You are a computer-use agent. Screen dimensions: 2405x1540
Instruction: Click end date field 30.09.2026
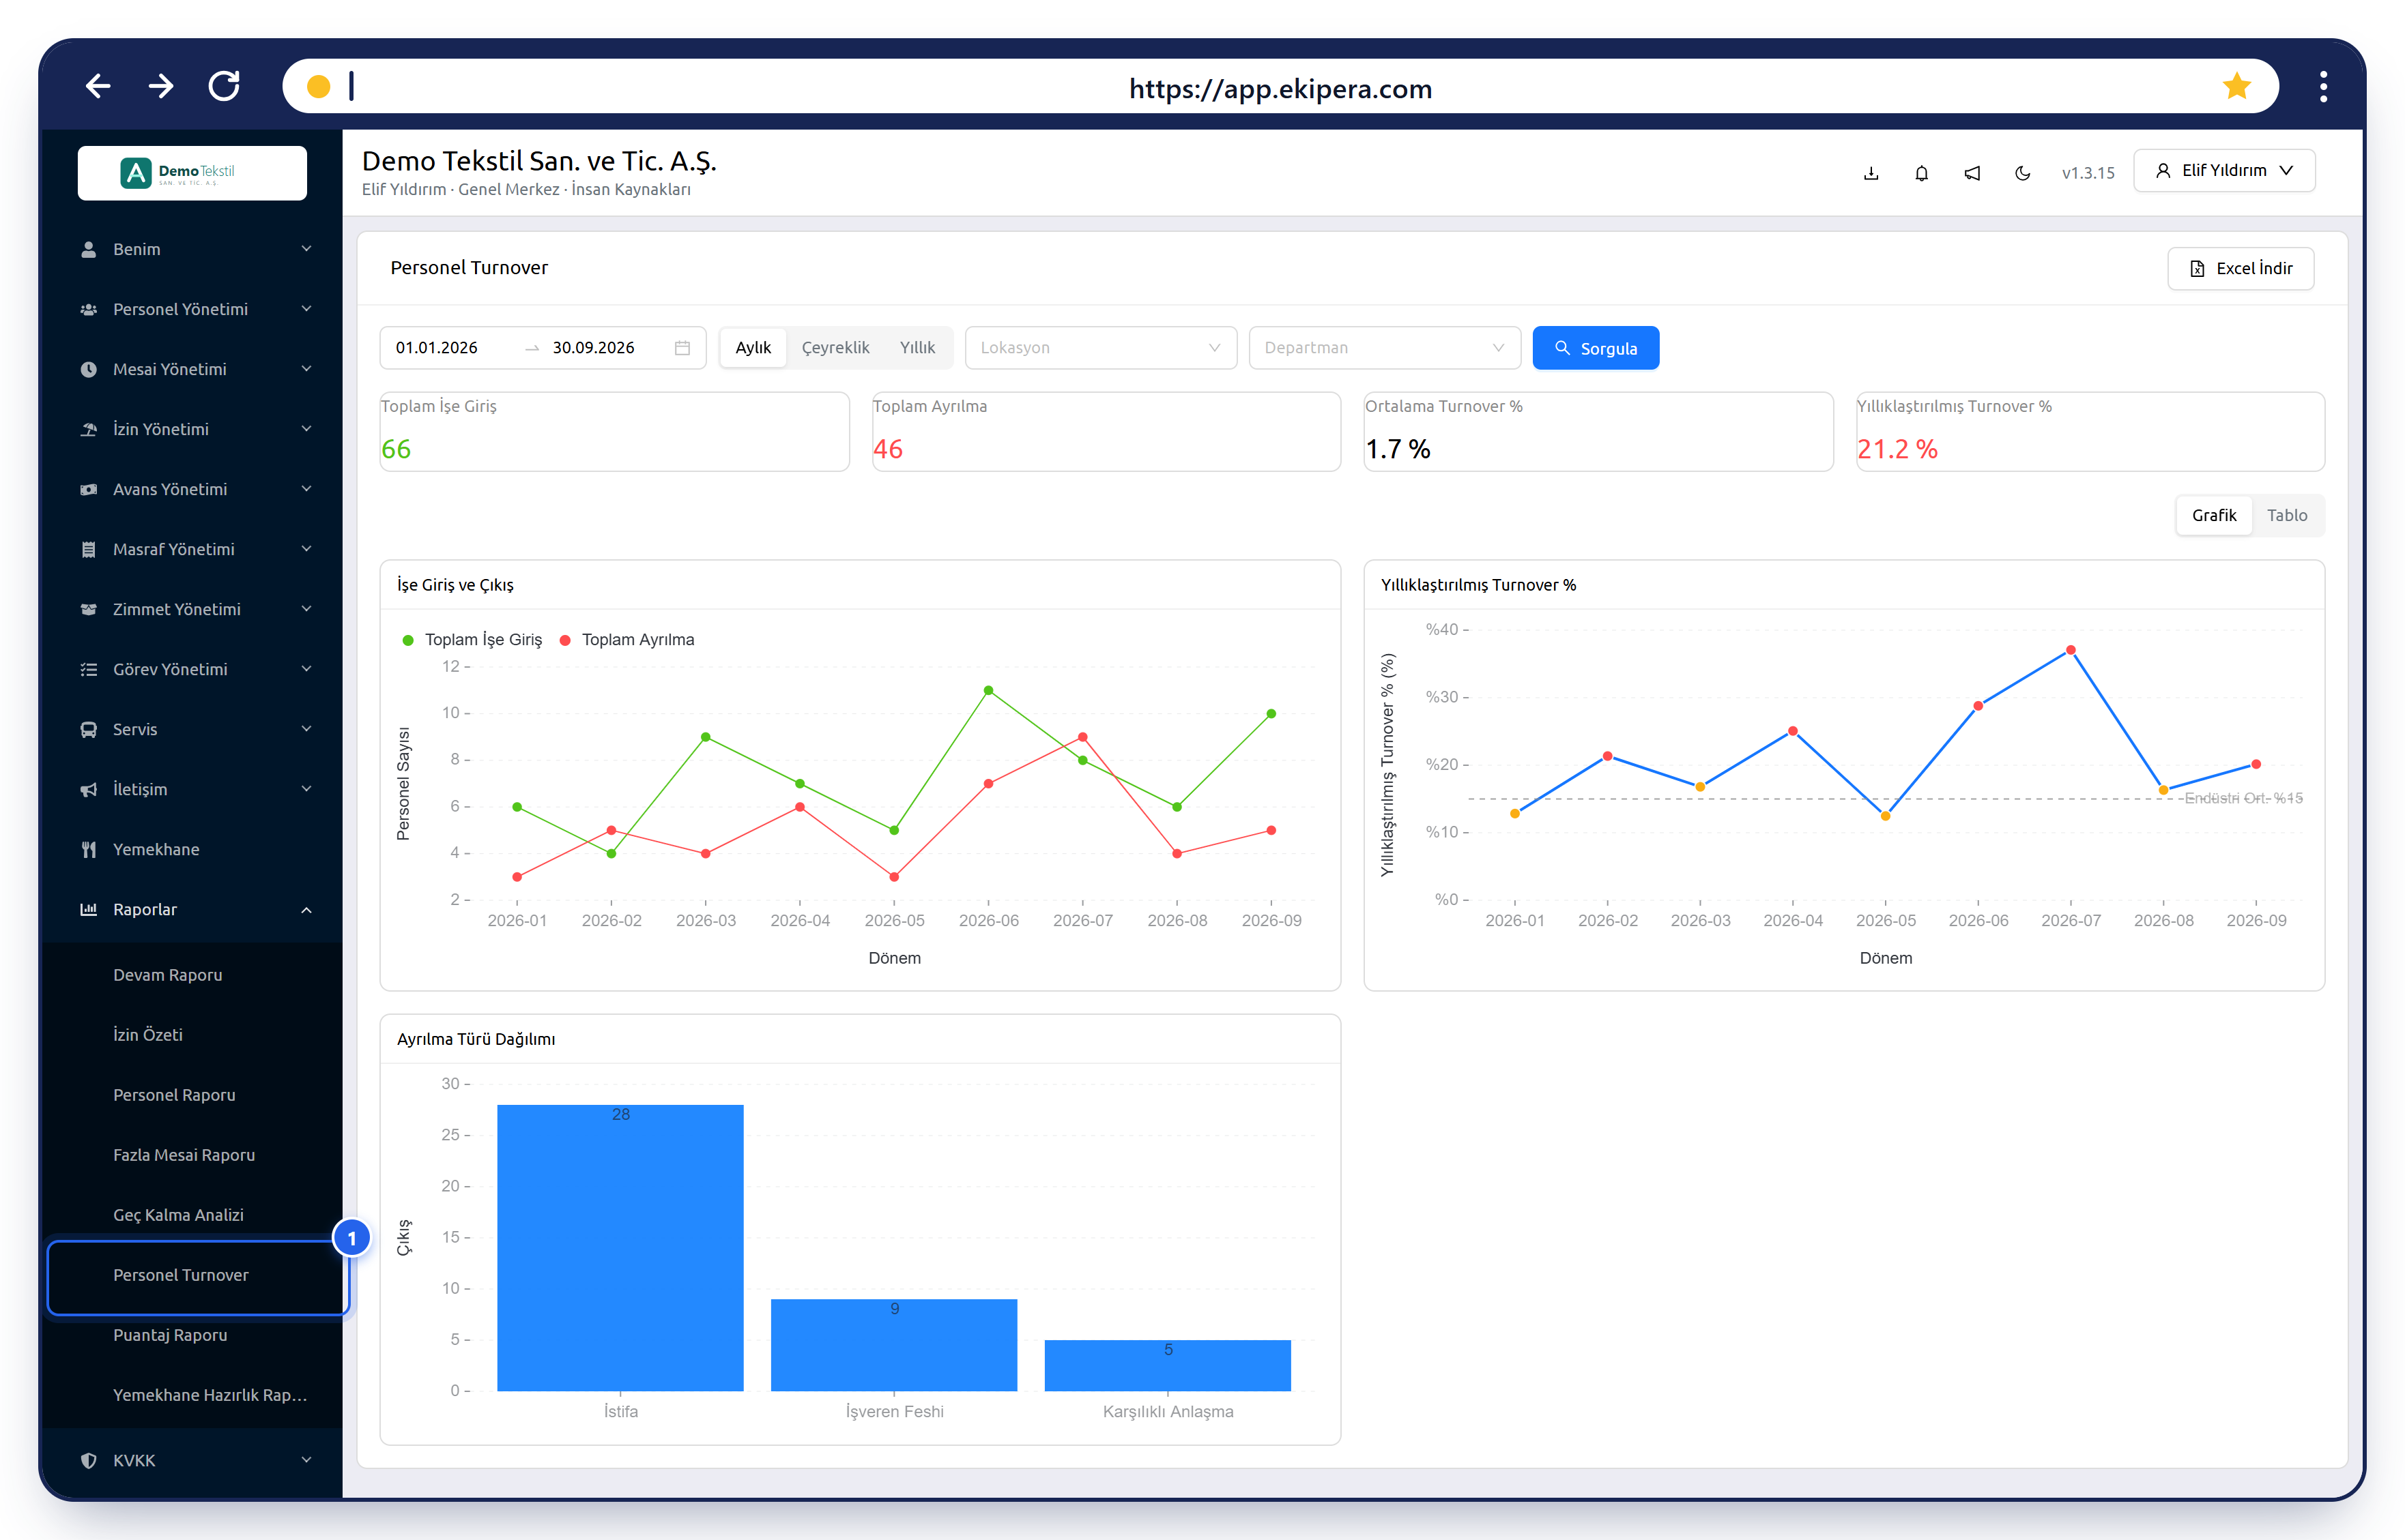tap(593, 348)
